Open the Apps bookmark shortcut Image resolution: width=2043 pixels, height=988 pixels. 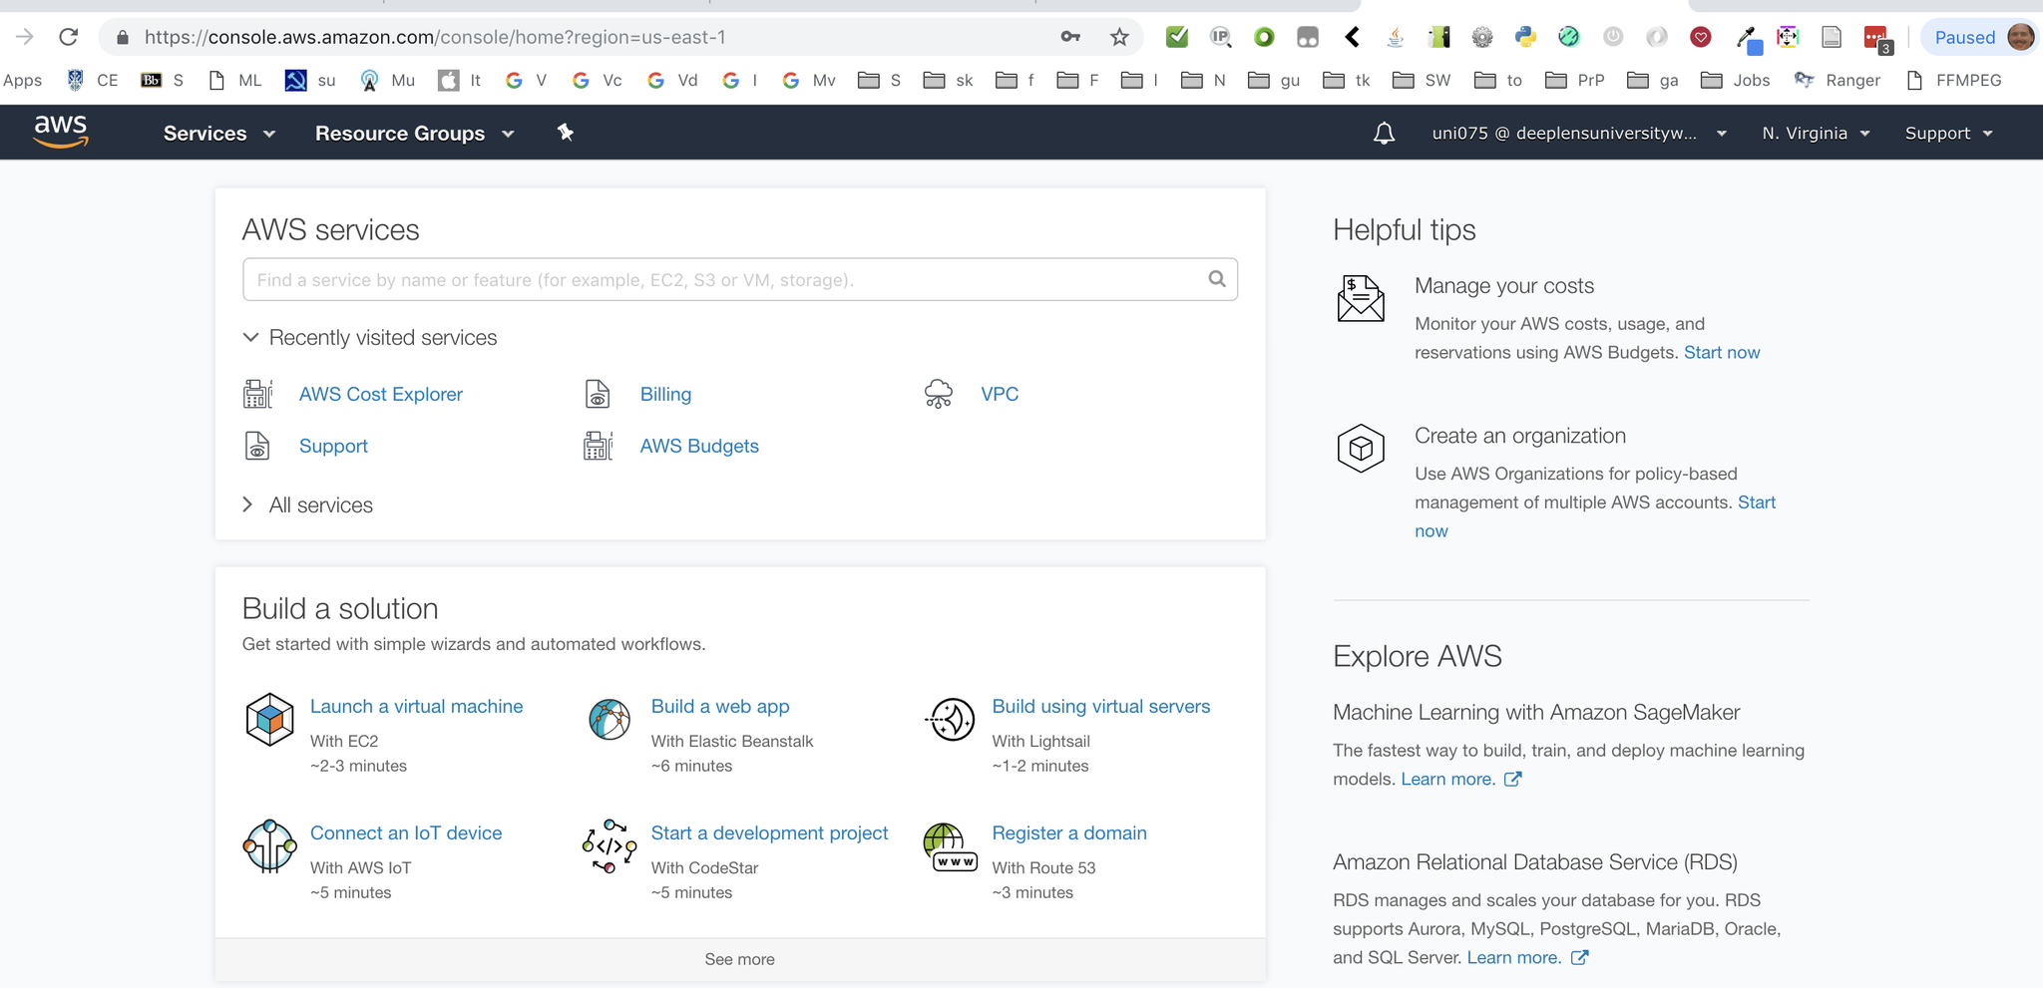[x=22, y=80]
